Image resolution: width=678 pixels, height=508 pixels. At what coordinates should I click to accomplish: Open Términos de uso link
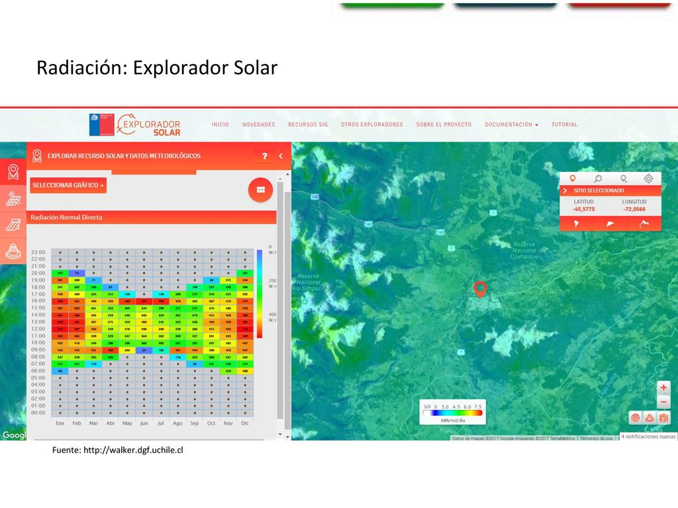597,438
